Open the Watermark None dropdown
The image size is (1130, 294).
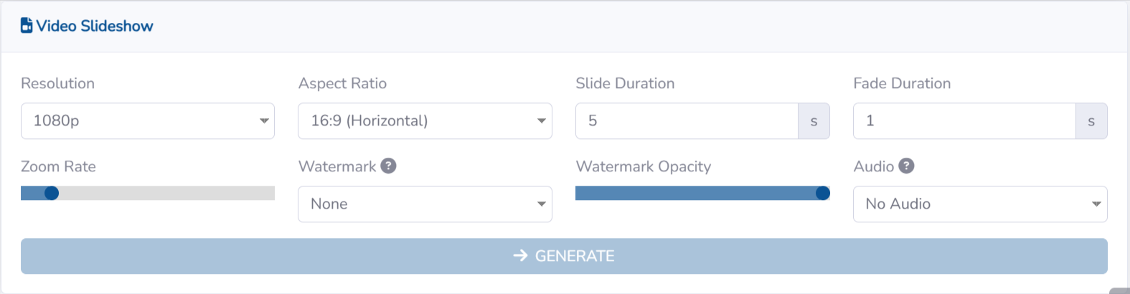tap(425, 204)
